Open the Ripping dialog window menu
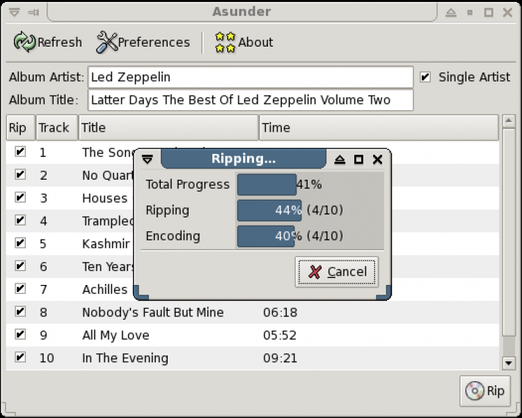 (147, 160)
